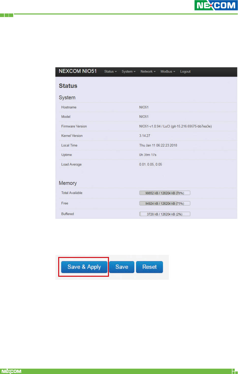Open the Status dropdown menu
This screenshot has height=374, width=238.
click(110, 72)
